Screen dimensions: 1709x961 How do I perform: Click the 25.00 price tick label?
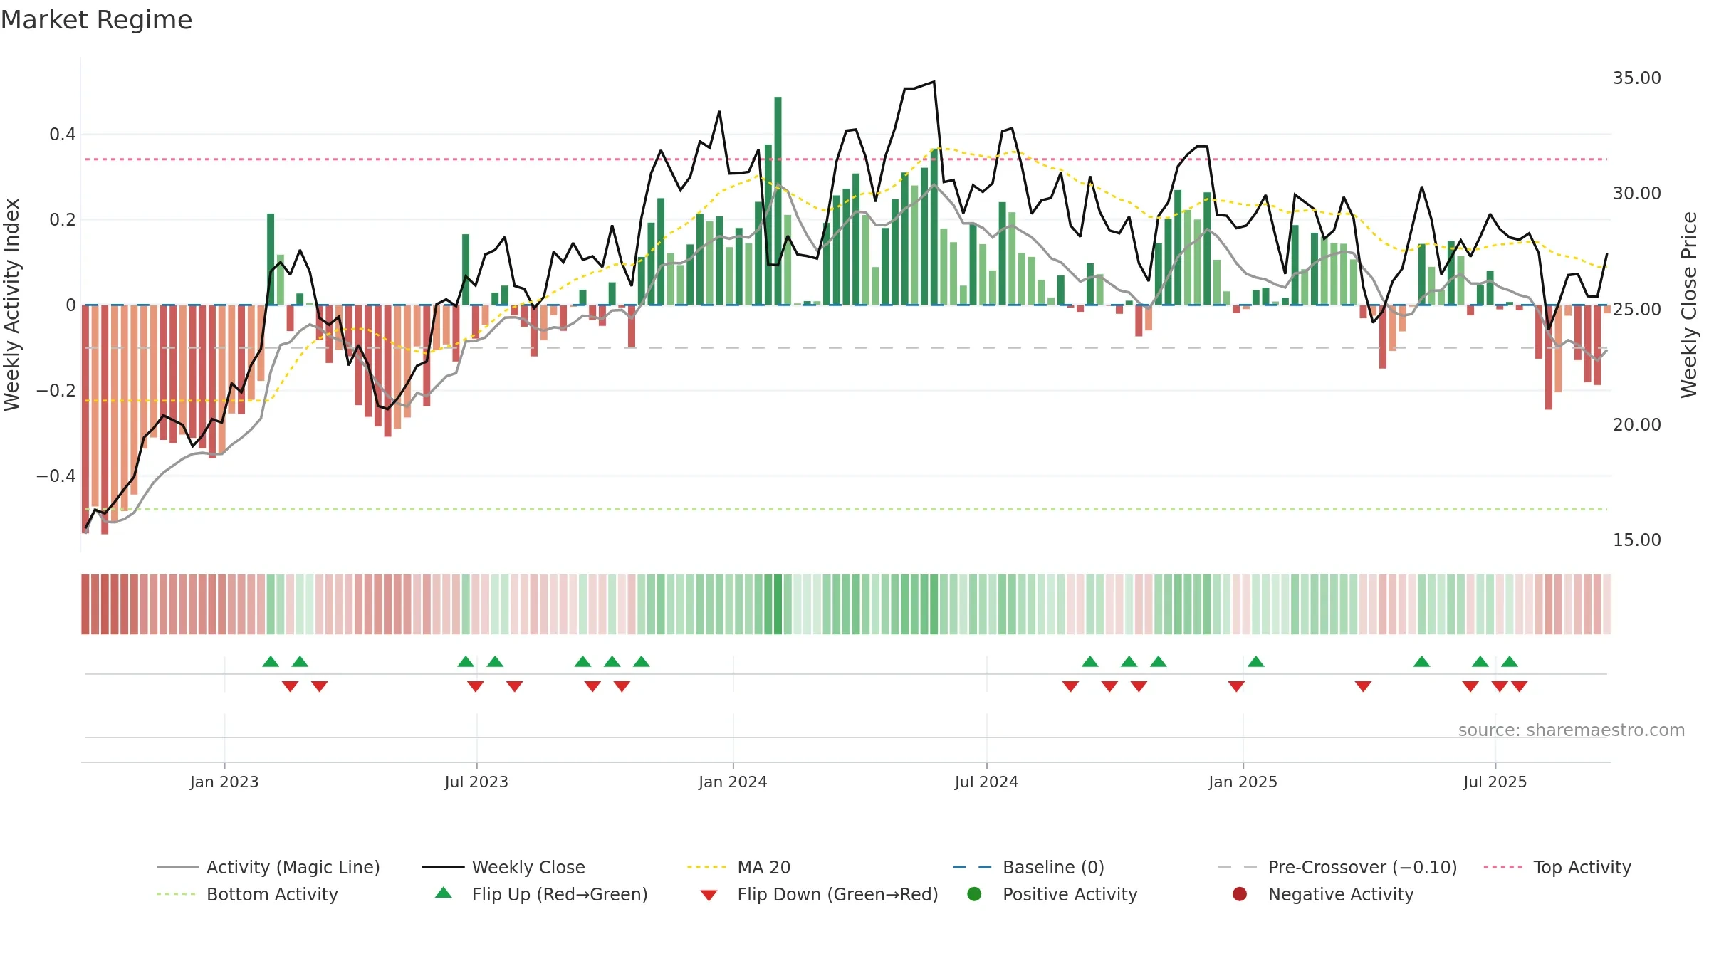(x=1636, y=309)
